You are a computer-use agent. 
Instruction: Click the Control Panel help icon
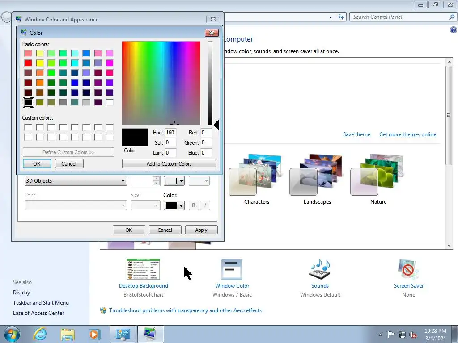pos(454,30)
